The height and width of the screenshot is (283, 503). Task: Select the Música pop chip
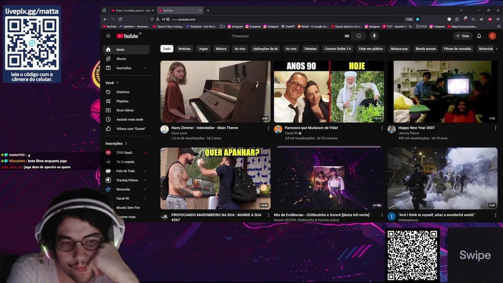[x=399, y=49]
